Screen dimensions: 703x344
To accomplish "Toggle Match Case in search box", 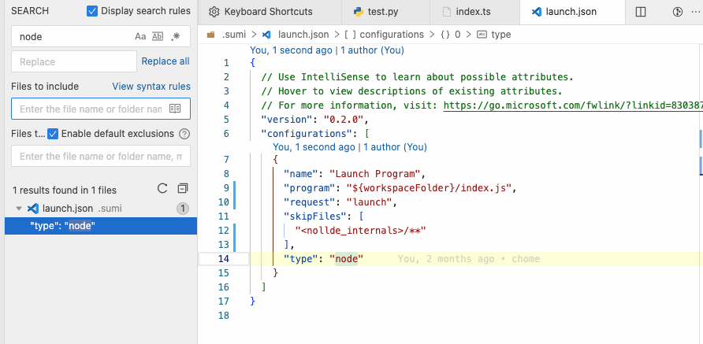I will [140, 37].
